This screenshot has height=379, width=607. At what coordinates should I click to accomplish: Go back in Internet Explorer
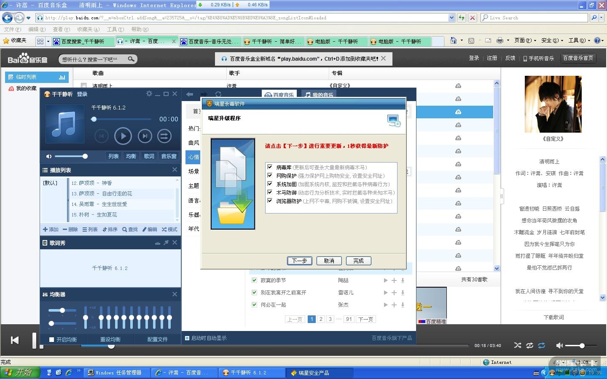7,18
